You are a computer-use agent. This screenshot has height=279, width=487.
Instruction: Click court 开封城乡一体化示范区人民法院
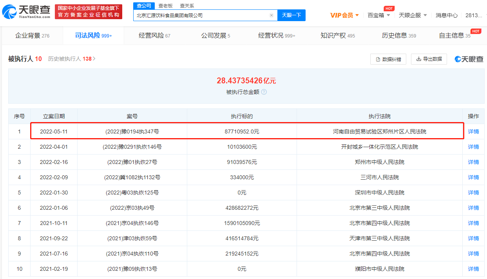(x=380, y=147)
